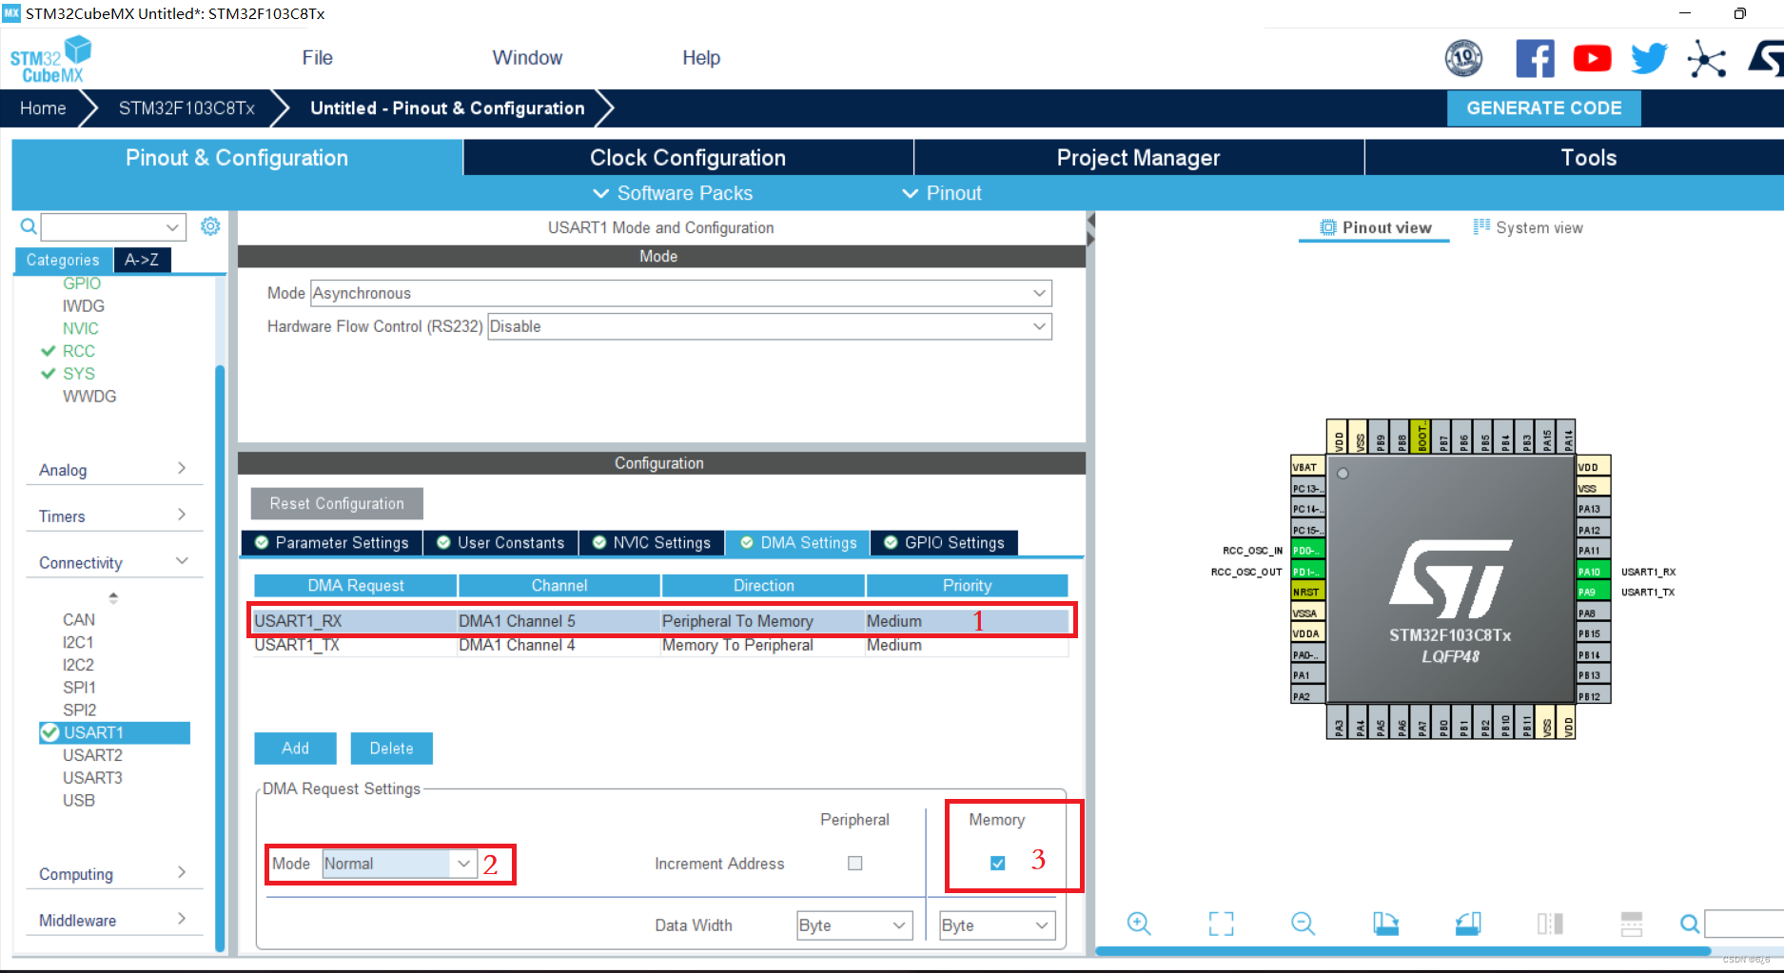
Task: Open Memory Data Width dropdown
Action: (997, 925)
